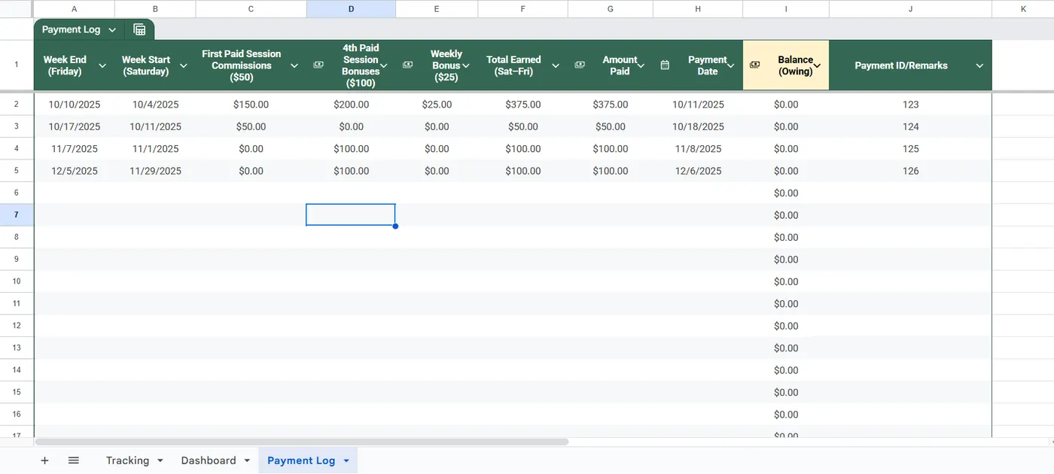Click the selected empty cell D7
This screenshot has height=474, width=1054.
point(351,215)
